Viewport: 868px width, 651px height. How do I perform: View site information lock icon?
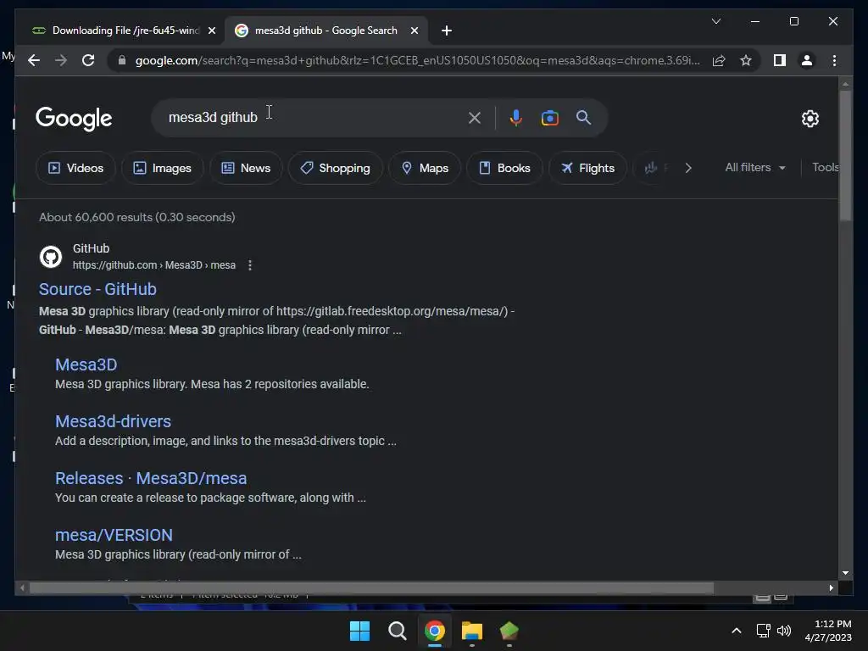(x=122, y=60)
